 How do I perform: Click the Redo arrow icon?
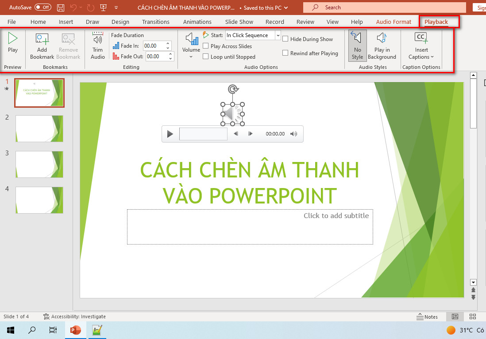(x=90, y=8)
